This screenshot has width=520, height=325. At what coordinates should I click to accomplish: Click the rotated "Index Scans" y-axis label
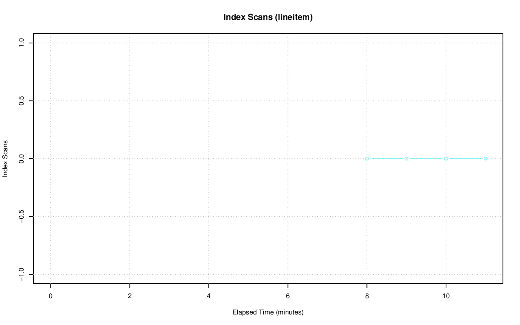click(5, 159)
